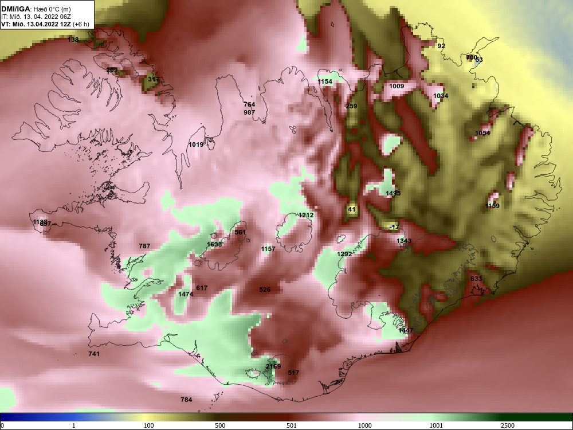
Task: Click the boxed map value 41
Action: (x=352, y=209)
